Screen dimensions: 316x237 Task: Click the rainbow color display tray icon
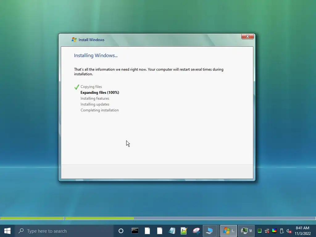(274, 231)
